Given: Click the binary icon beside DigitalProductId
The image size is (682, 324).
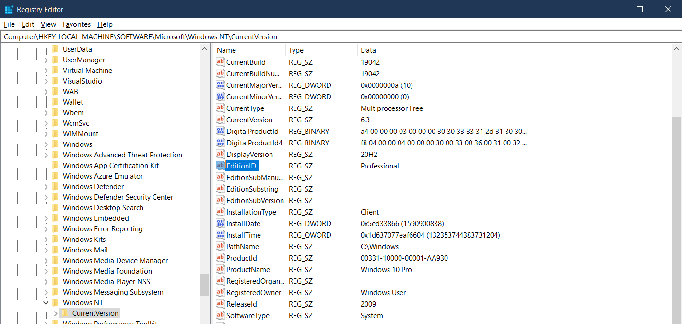Looking at the screenshot, I should pos(220,131).
